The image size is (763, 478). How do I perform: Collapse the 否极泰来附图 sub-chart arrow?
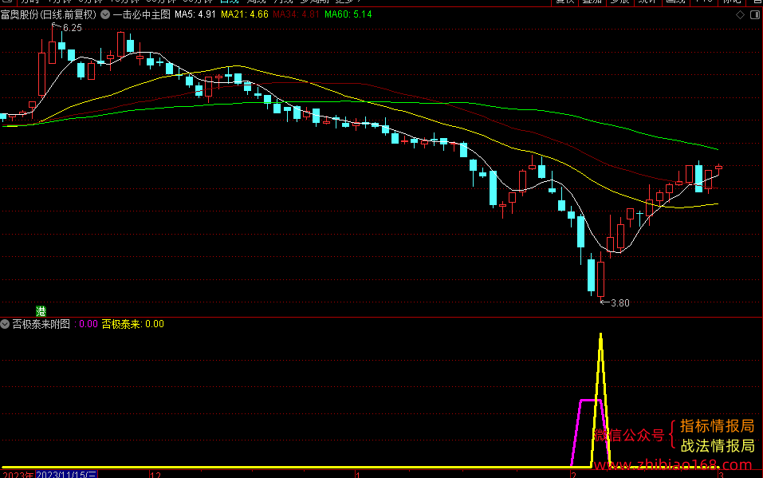(5, 324)
